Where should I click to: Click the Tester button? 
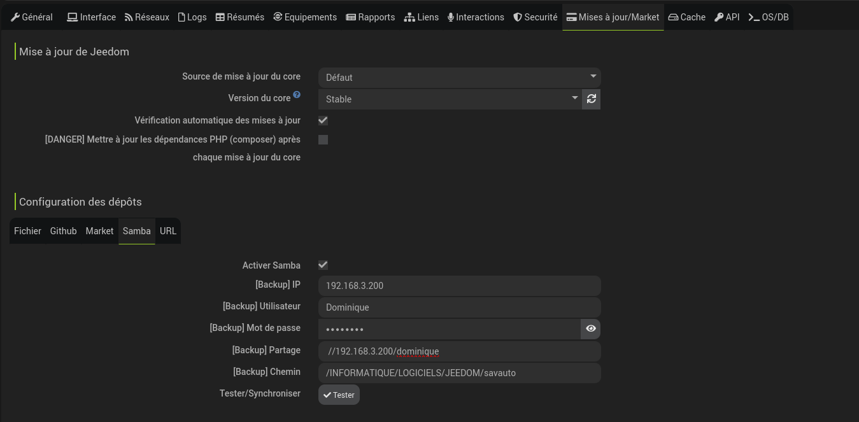(339, 395)
